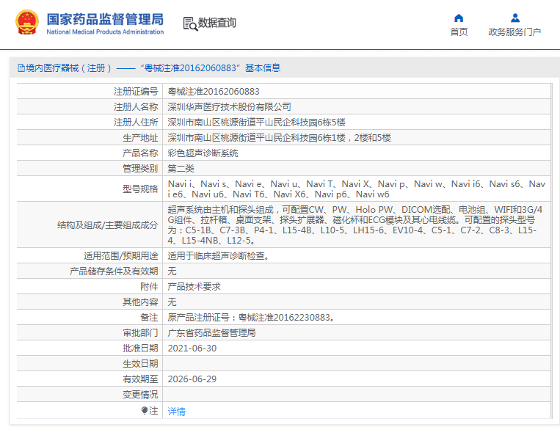This screenshot has height=427, width=560.
Task: Click management class 第二类
Action: 181,169
